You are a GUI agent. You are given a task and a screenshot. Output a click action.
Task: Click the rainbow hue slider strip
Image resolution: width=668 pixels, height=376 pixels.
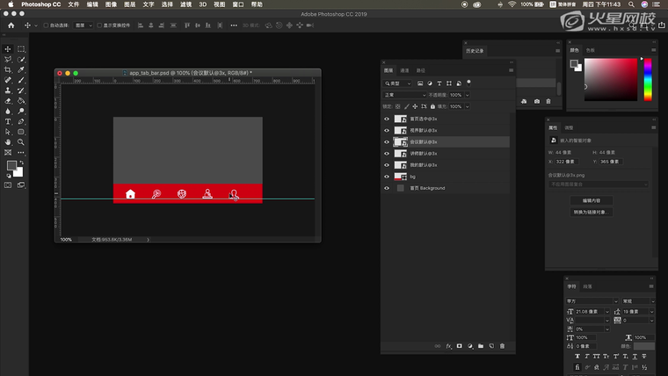coord(647,79)
